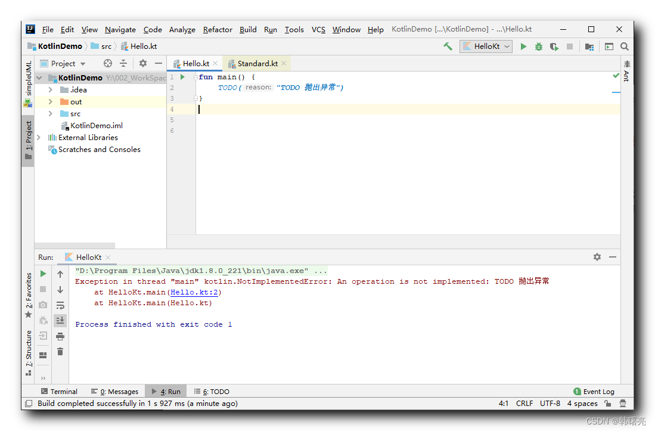Run HelloKt with green play button
This screenshot has height=431, width=655.
click(x=523, y=46)
